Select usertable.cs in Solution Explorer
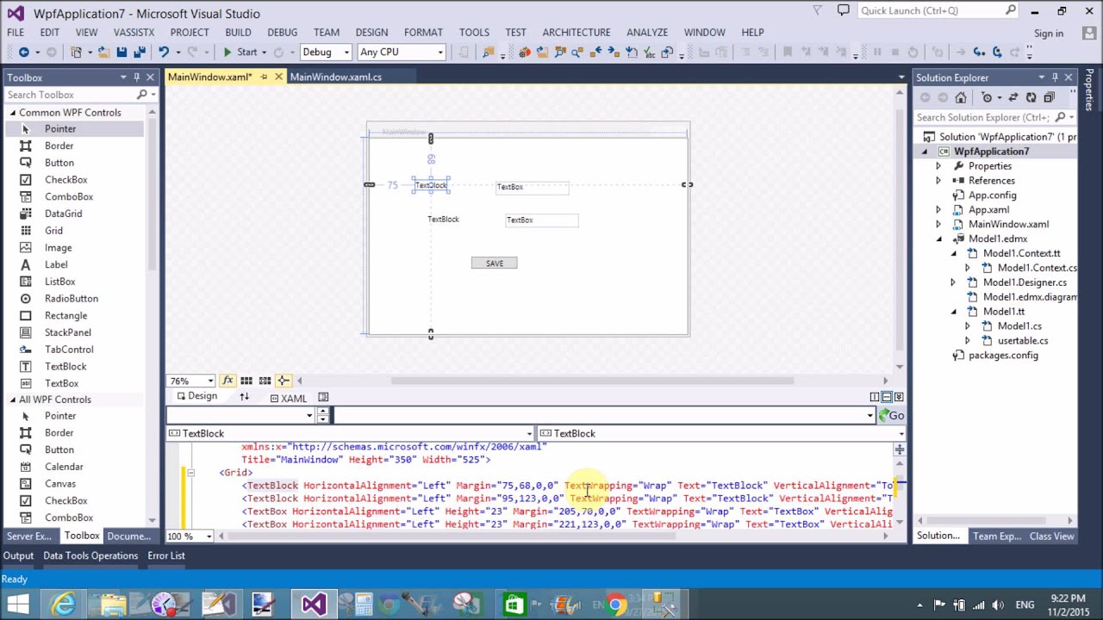Screen dimensions: 1103x620 1022,341
